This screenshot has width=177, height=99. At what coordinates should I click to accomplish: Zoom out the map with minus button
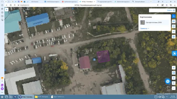(x=174, y=88)
